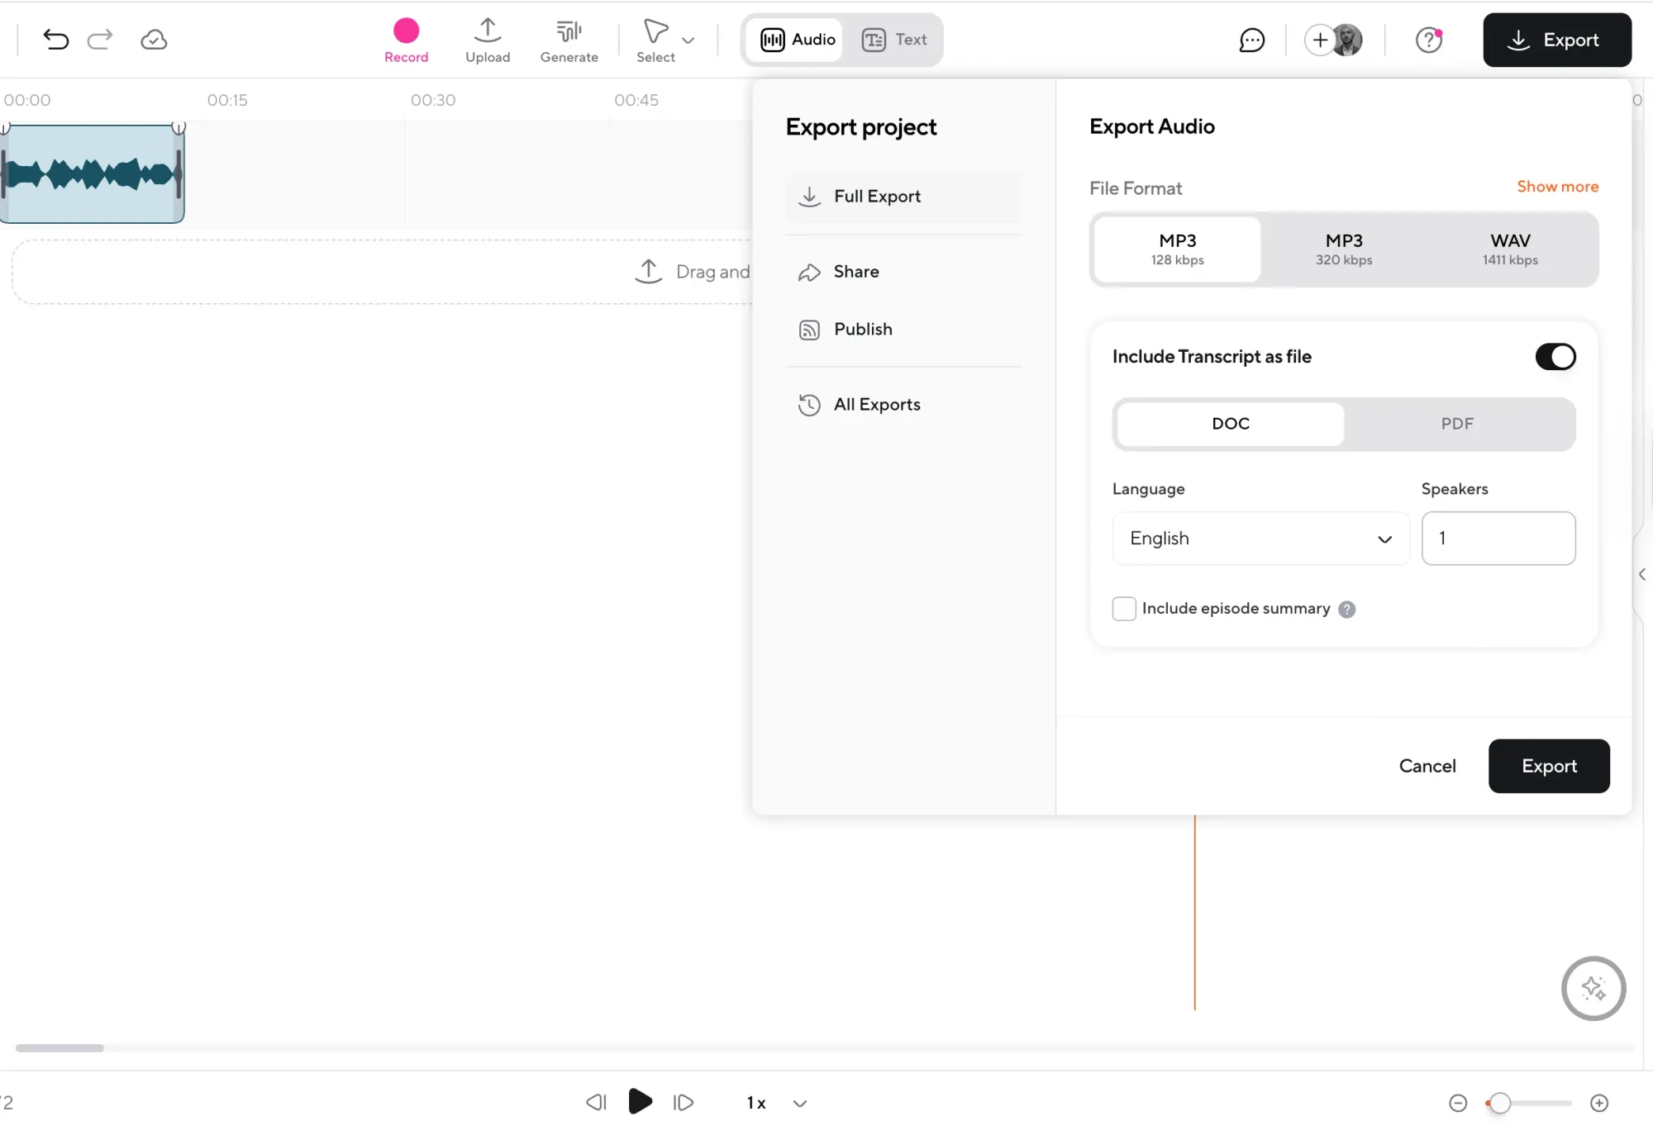Switch to the Text view tab
The height and width of the screenshot is (1135, 1653).
(895, 40)
